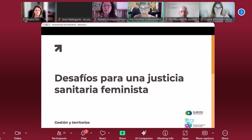
Task: Click muted mic icon on Cesira Bórmida
Action: coord(202,19)
